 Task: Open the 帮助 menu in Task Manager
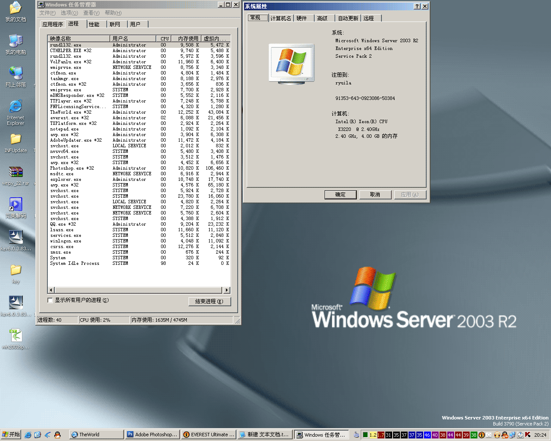[113, 13]
